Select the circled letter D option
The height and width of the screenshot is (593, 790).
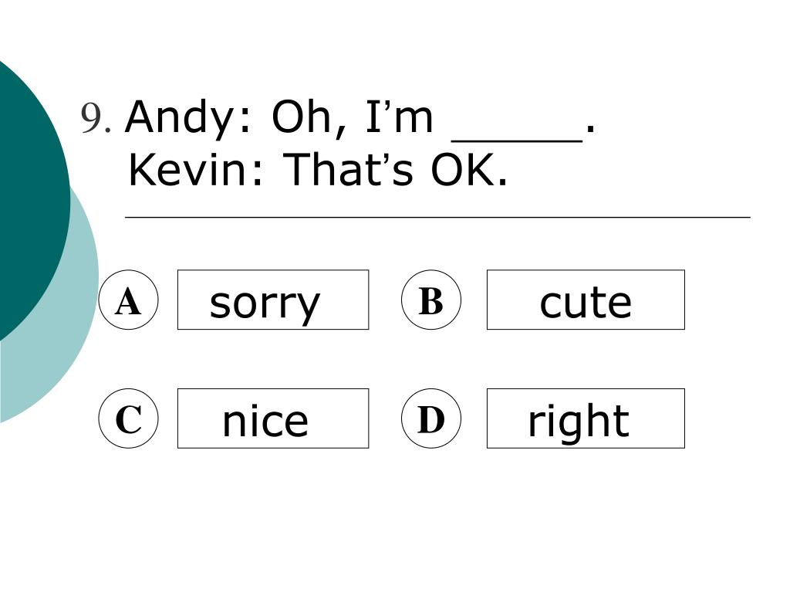click(430, 418)
